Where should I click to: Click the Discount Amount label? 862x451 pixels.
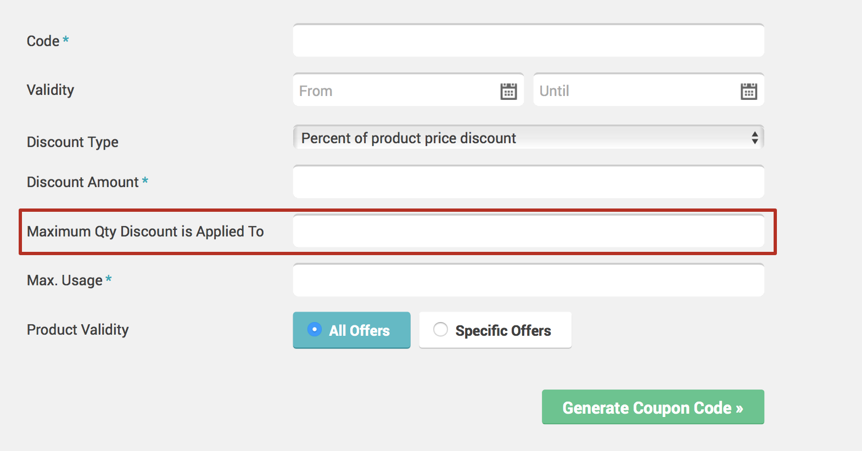83,182
